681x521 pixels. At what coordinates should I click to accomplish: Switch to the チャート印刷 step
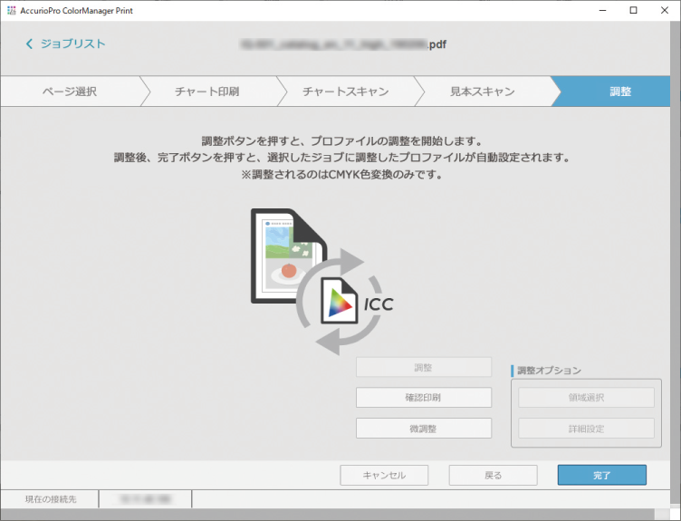point(207,92)
